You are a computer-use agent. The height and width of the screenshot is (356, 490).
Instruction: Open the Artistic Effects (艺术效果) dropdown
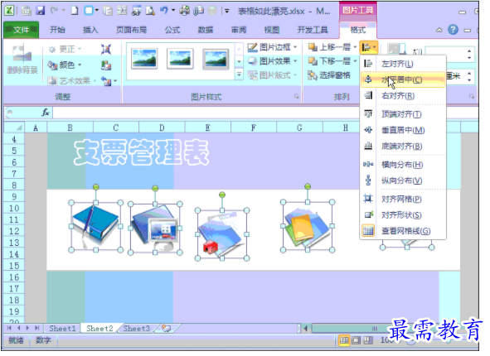click(72, 81)
